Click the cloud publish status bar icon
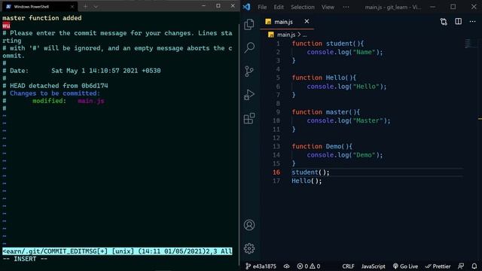The width and height of the screenshot is (482, 271). point(286,266)
